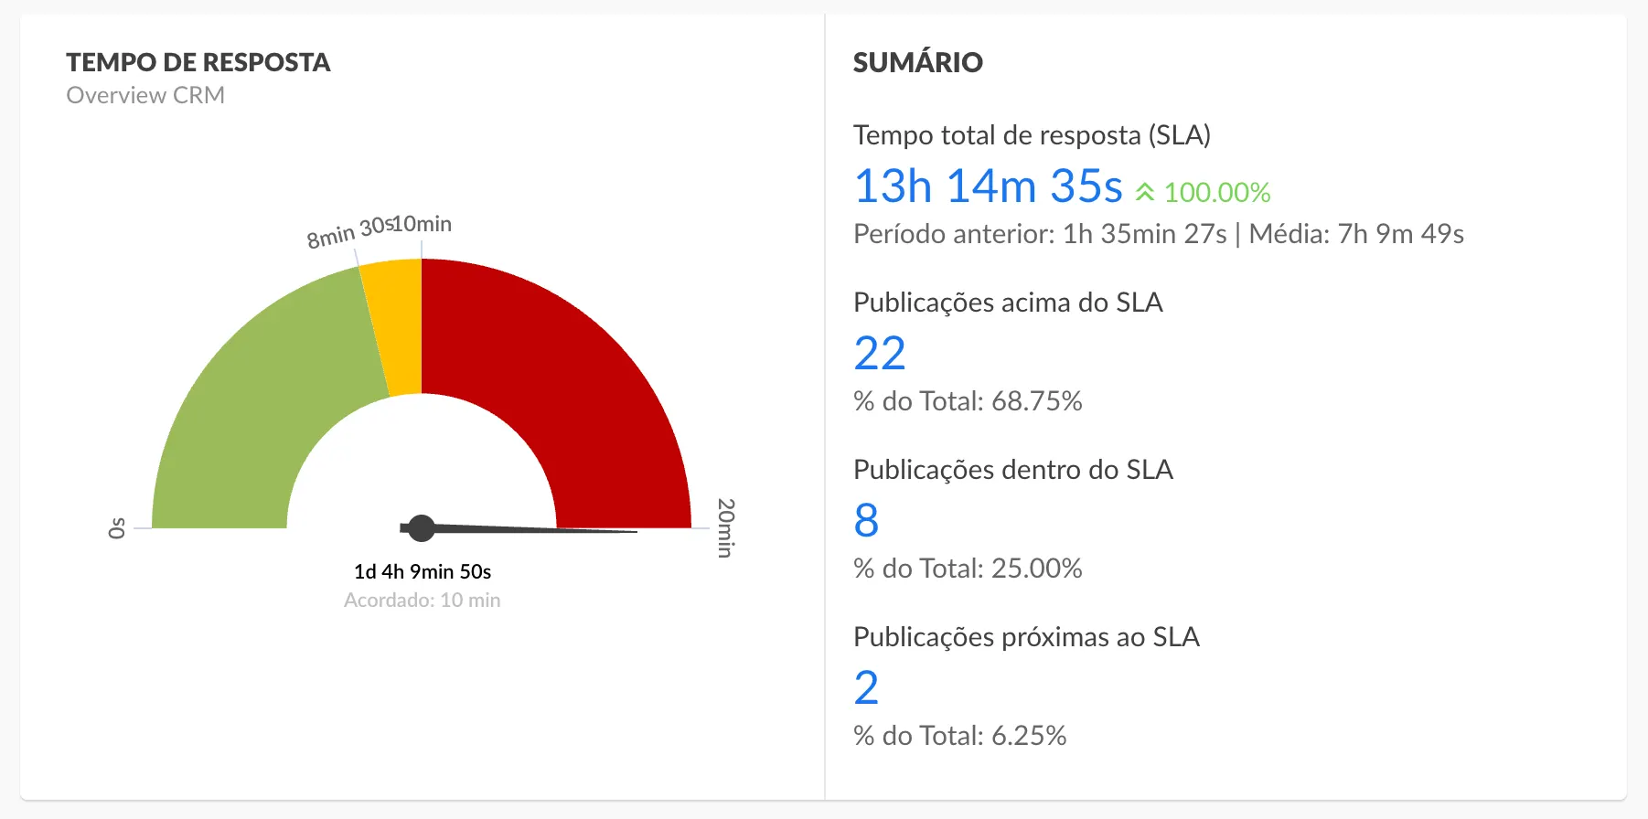The width and height of the screenshot is (1648, 819).
Task: Select the number 2 near SLA
Action: pyautogui.click(x=866, y=688)
